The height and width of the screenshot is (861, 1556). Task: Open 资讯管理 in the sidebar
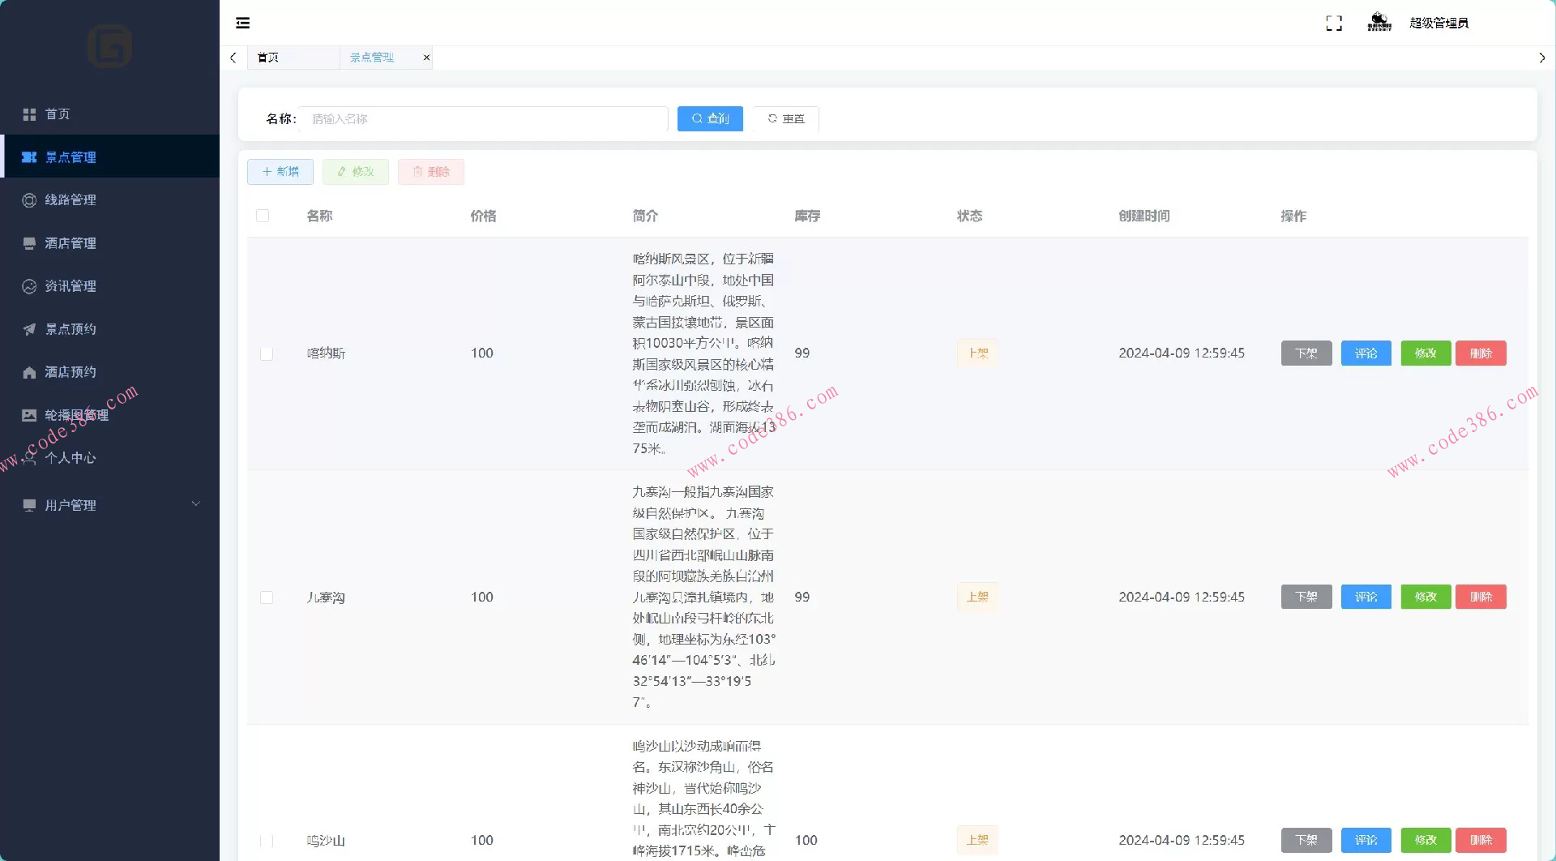(x=71, y=286)
